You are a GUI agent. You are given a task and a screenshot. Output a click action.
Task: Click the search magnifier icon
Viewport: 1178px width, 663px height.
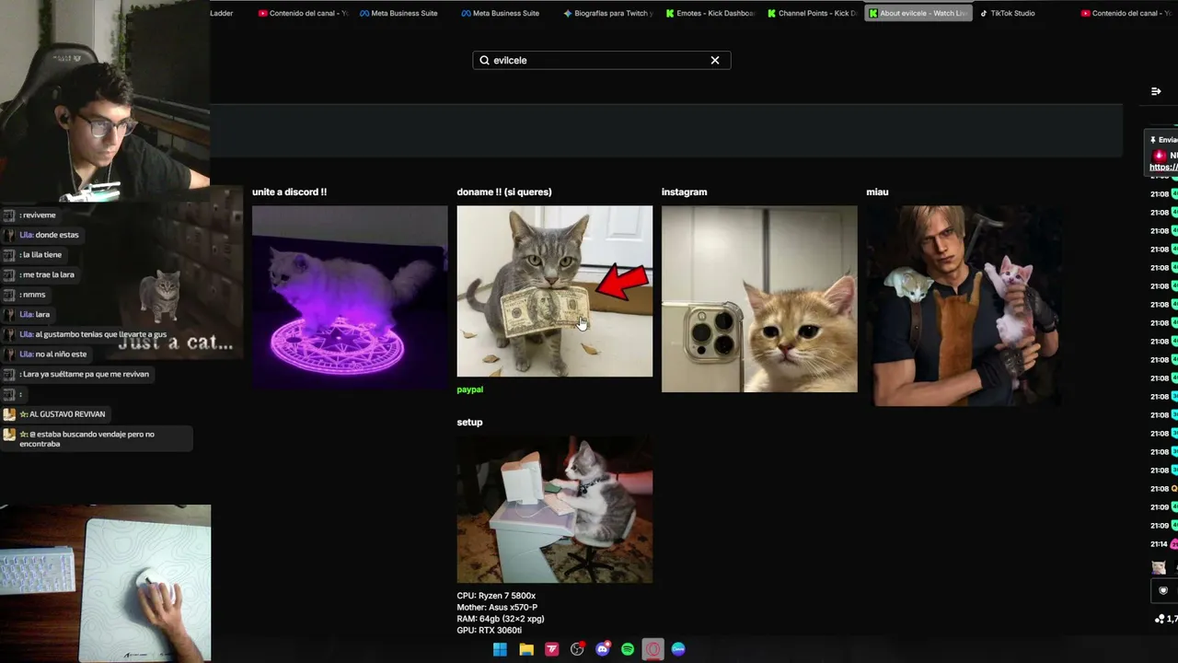tap(484, 60)
